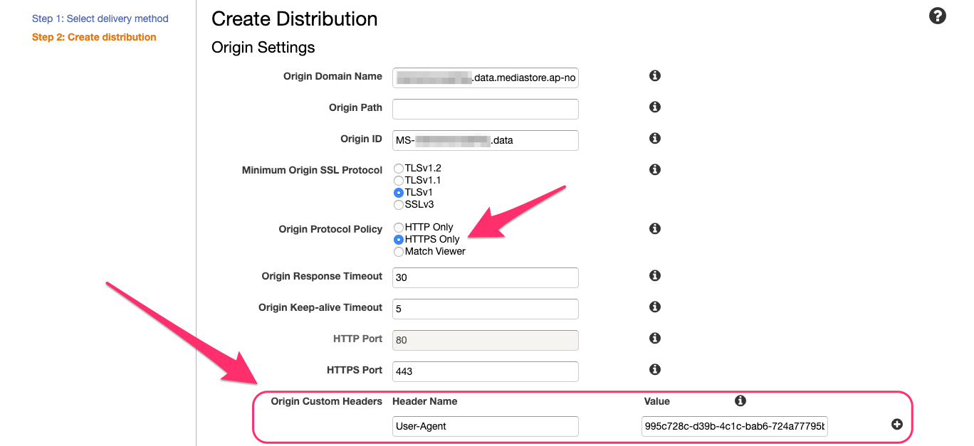The image size is (974, 446).
Task: View info about the Origin ID field
Action: (654, 138)
